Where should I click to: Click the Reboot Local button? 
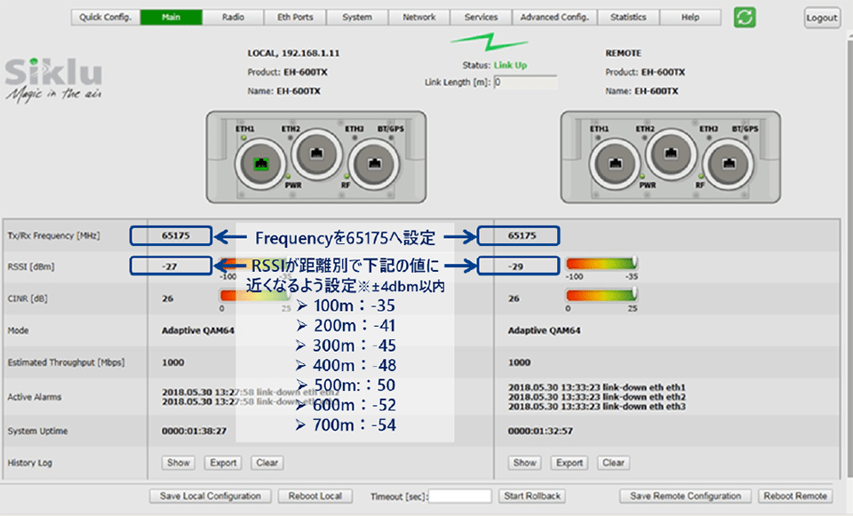pos(315,496)
